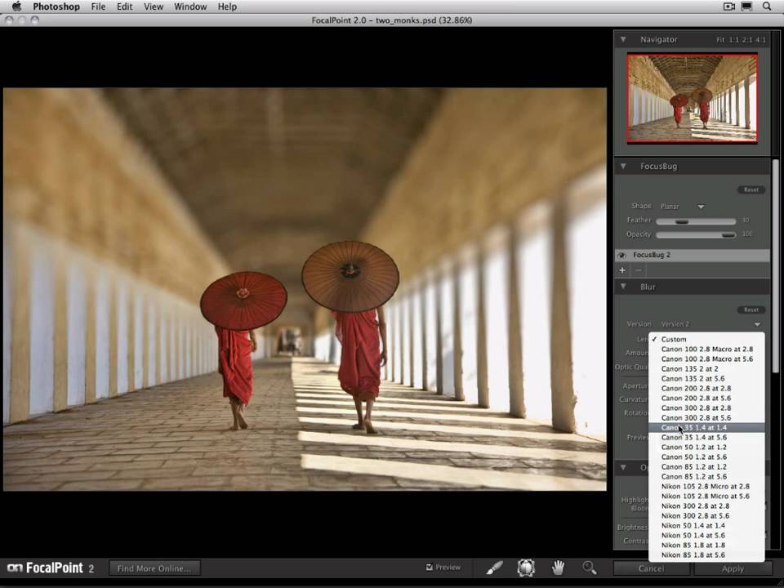Toggle the Preview checkbox
Image resolution: width=784 pixels, height=588 pixels.
429,567
